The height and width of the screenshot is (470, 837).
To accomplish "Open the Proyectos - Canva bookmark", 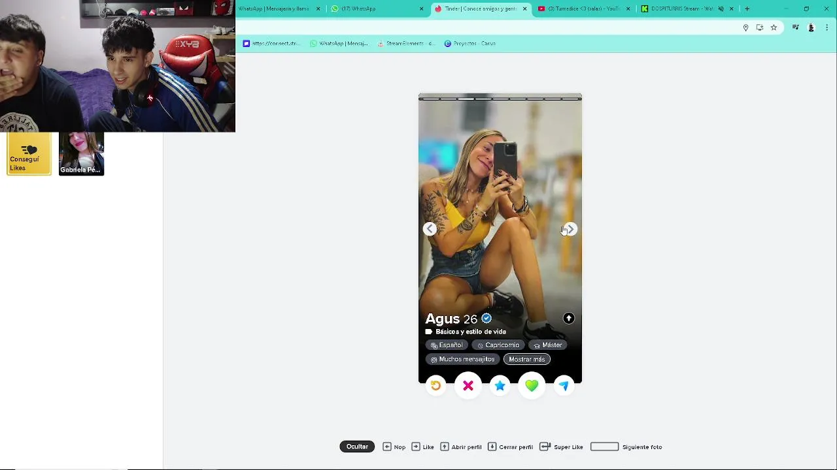I will point(470,43).
